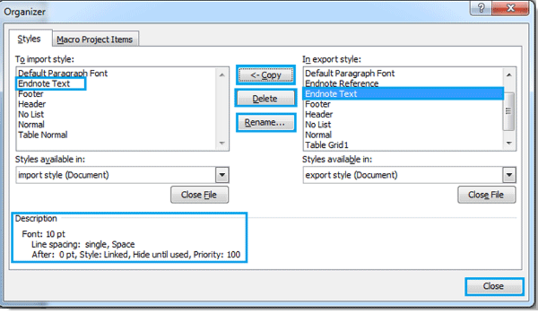This screenshot has width=538, height=311.
Task: Click the Rename... button
Action: (x=265, y=122)
